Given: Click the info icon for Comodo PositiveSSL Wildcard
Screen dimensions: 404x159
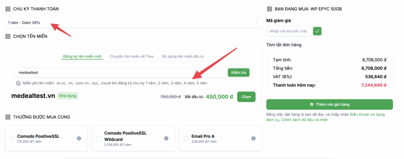Looking at the screenshot, I should (x=166, y=138).
